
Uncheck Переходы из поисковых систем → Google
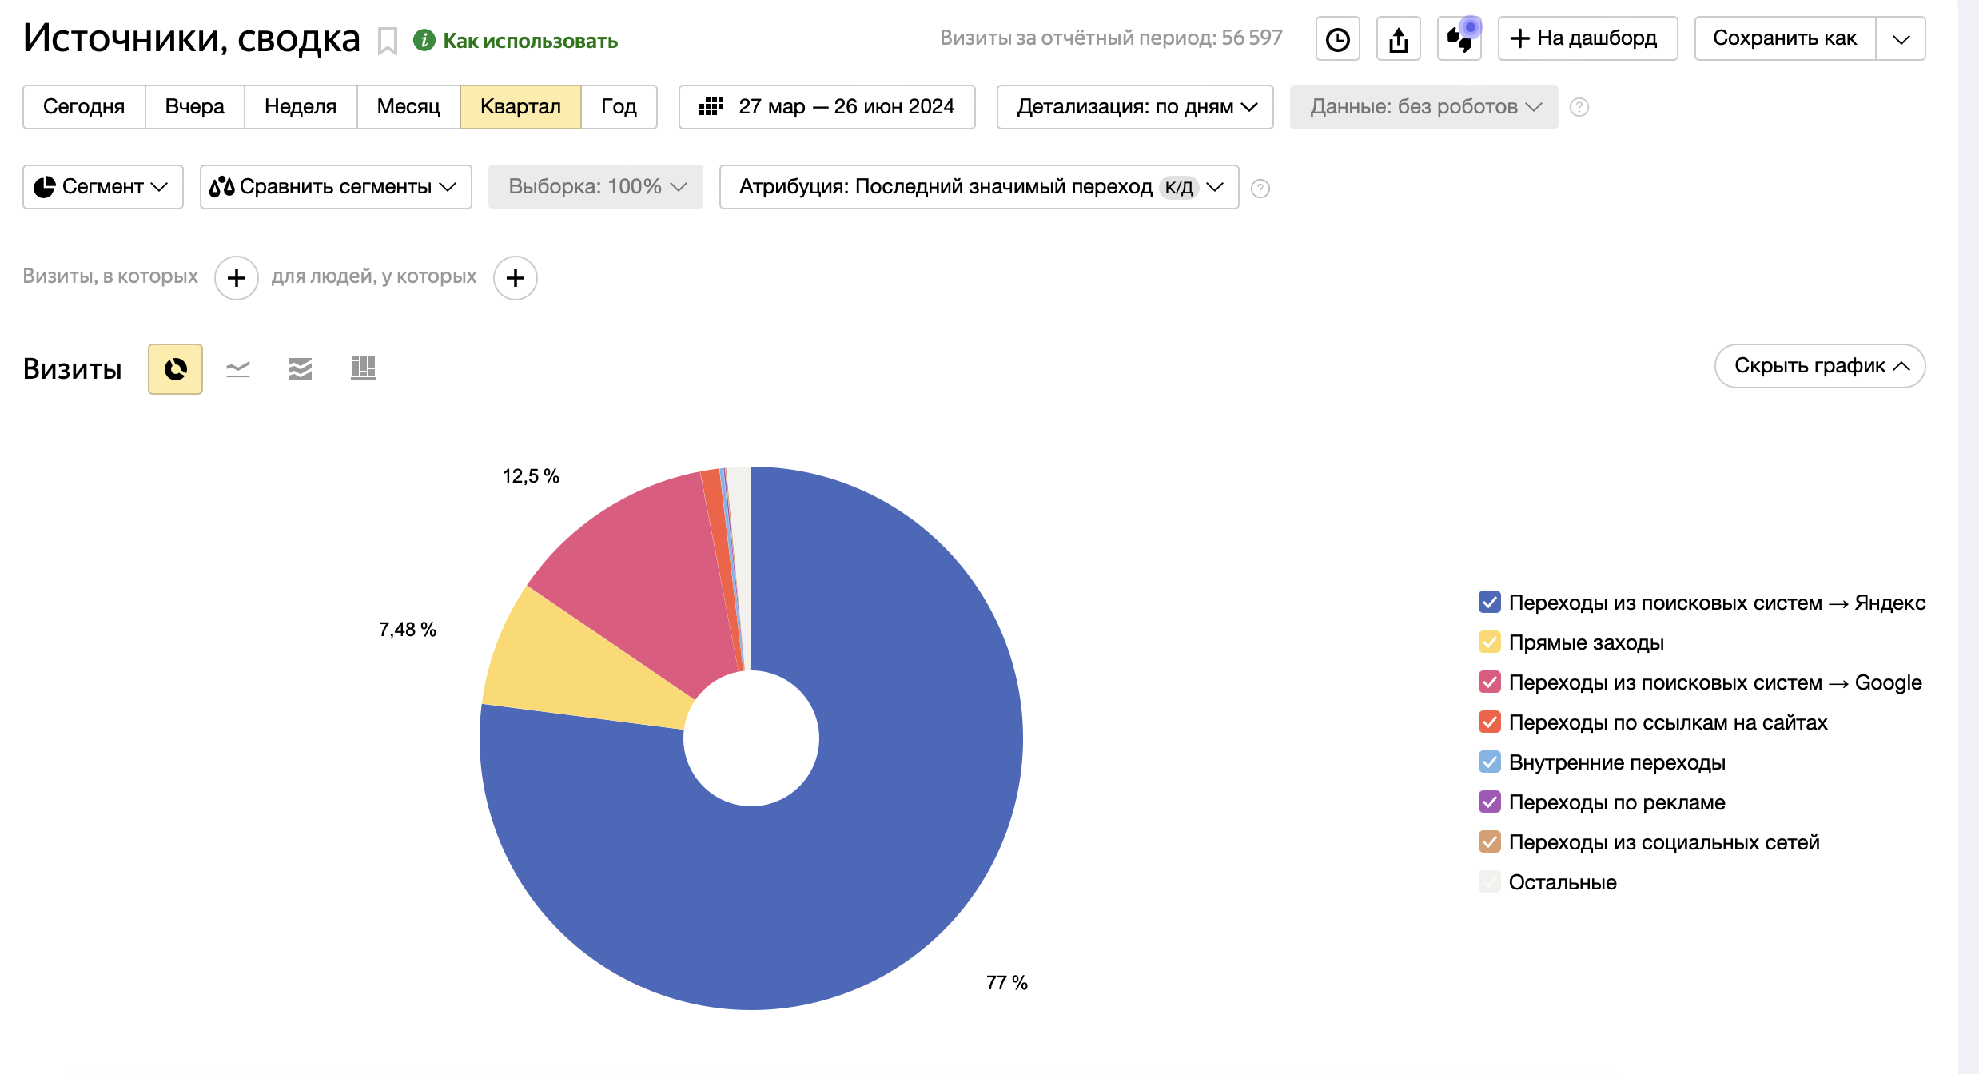(1490, 682)
